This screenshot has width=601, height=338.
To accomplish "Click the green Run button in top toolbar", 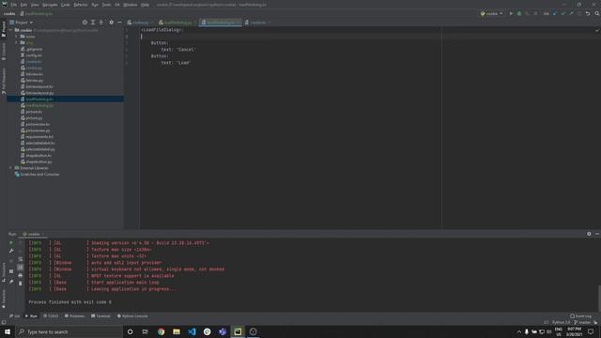I will coord(511,13).
